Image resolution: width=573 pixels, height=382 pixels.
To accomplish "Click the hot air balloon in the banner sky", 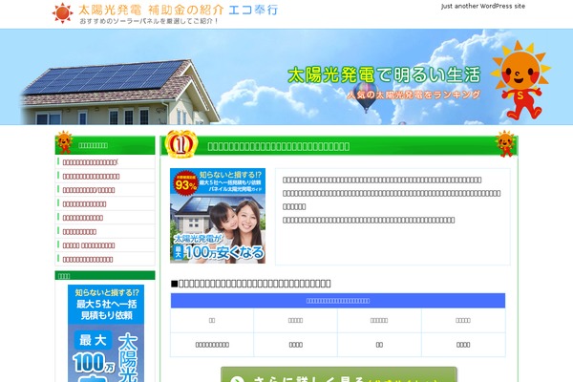I will pos(366,96).
